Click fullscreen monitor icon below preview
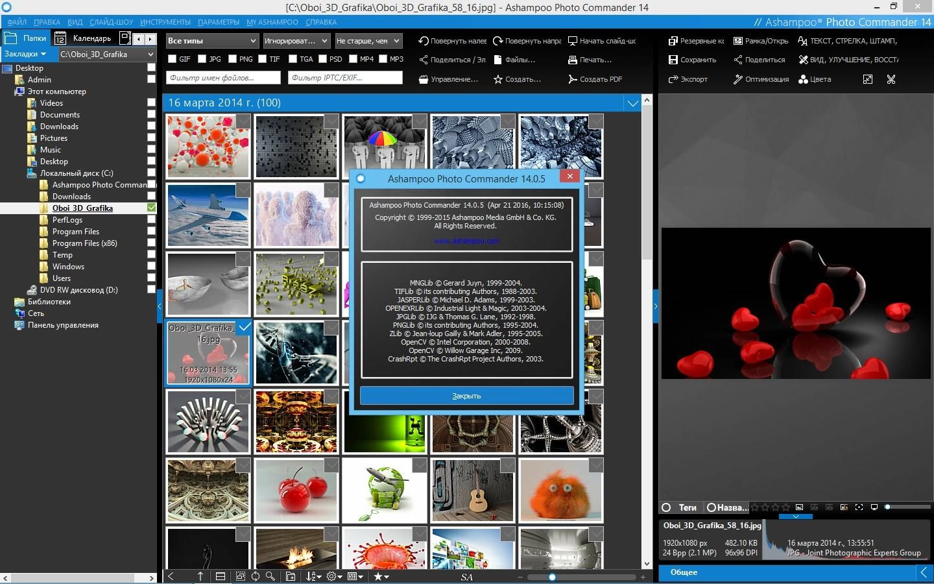 click(x=874, y=507)
